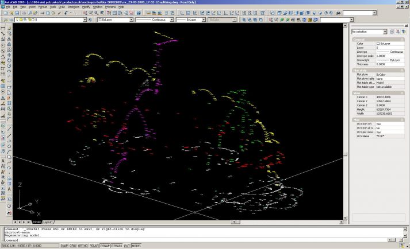Screen dimensions: 410x249
Task: Click the Open file icon
Action: click(x=12, y=13)
